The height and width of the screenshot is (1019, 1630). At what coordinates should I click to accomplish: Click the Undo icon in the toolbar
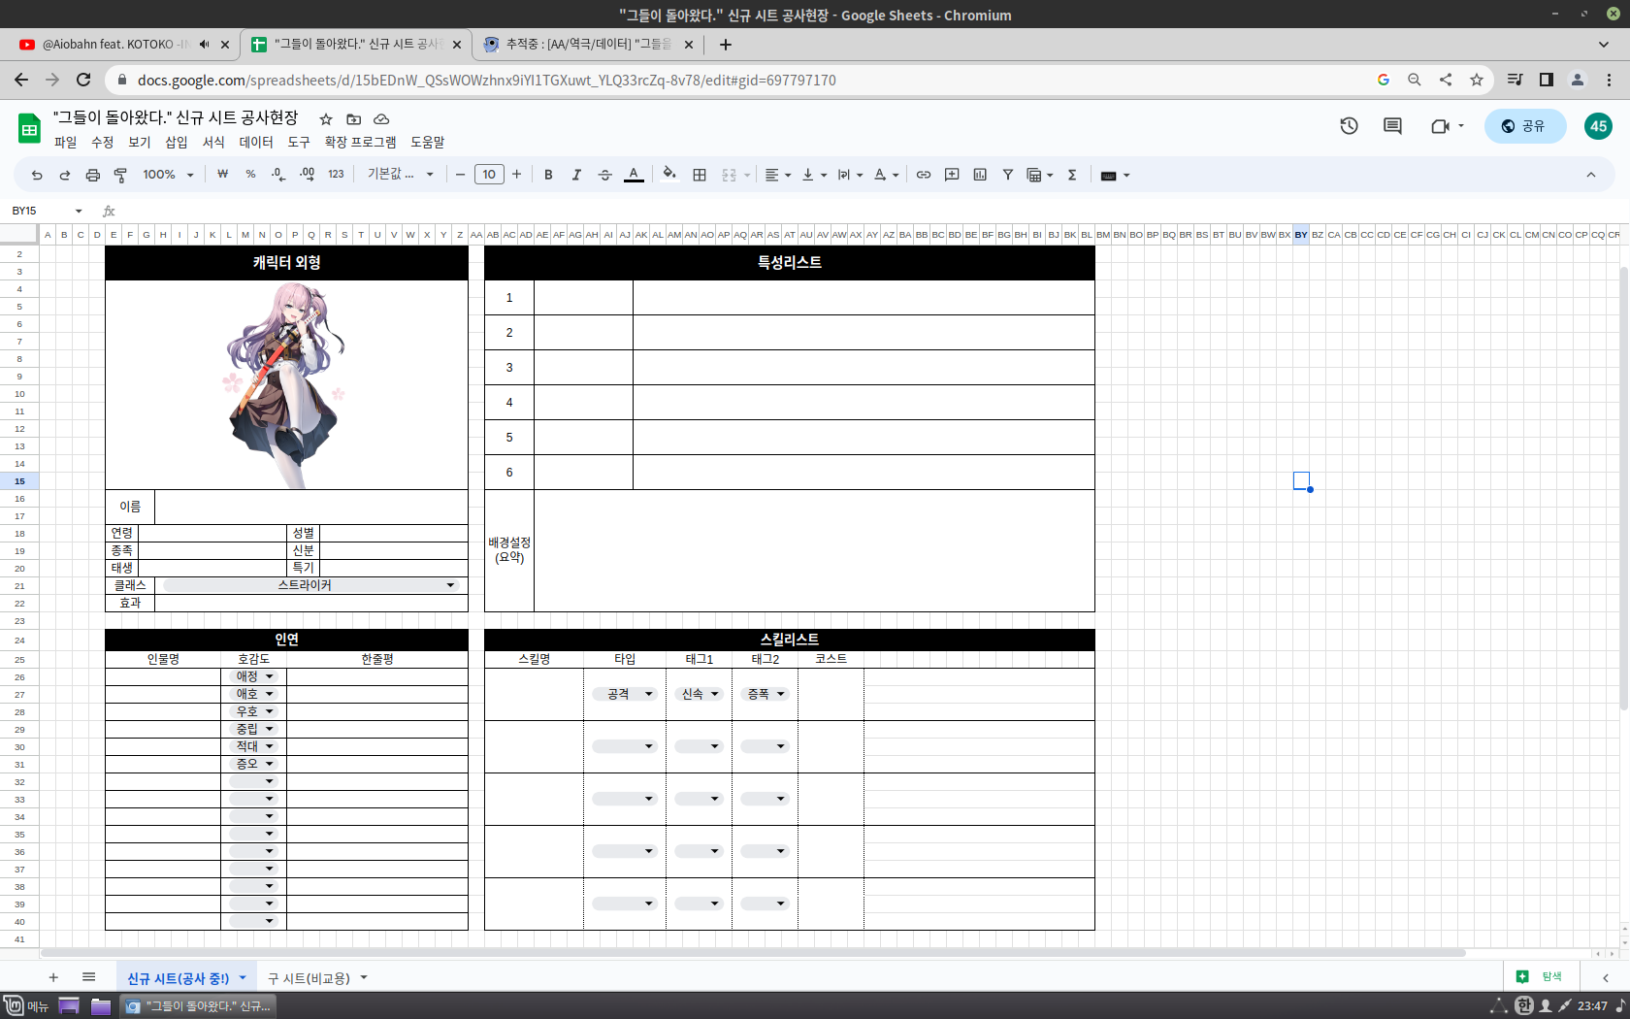[x=37, y=175]
